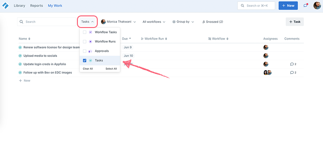
Task: Switch to the Reports tab
Action: point(37,6)
